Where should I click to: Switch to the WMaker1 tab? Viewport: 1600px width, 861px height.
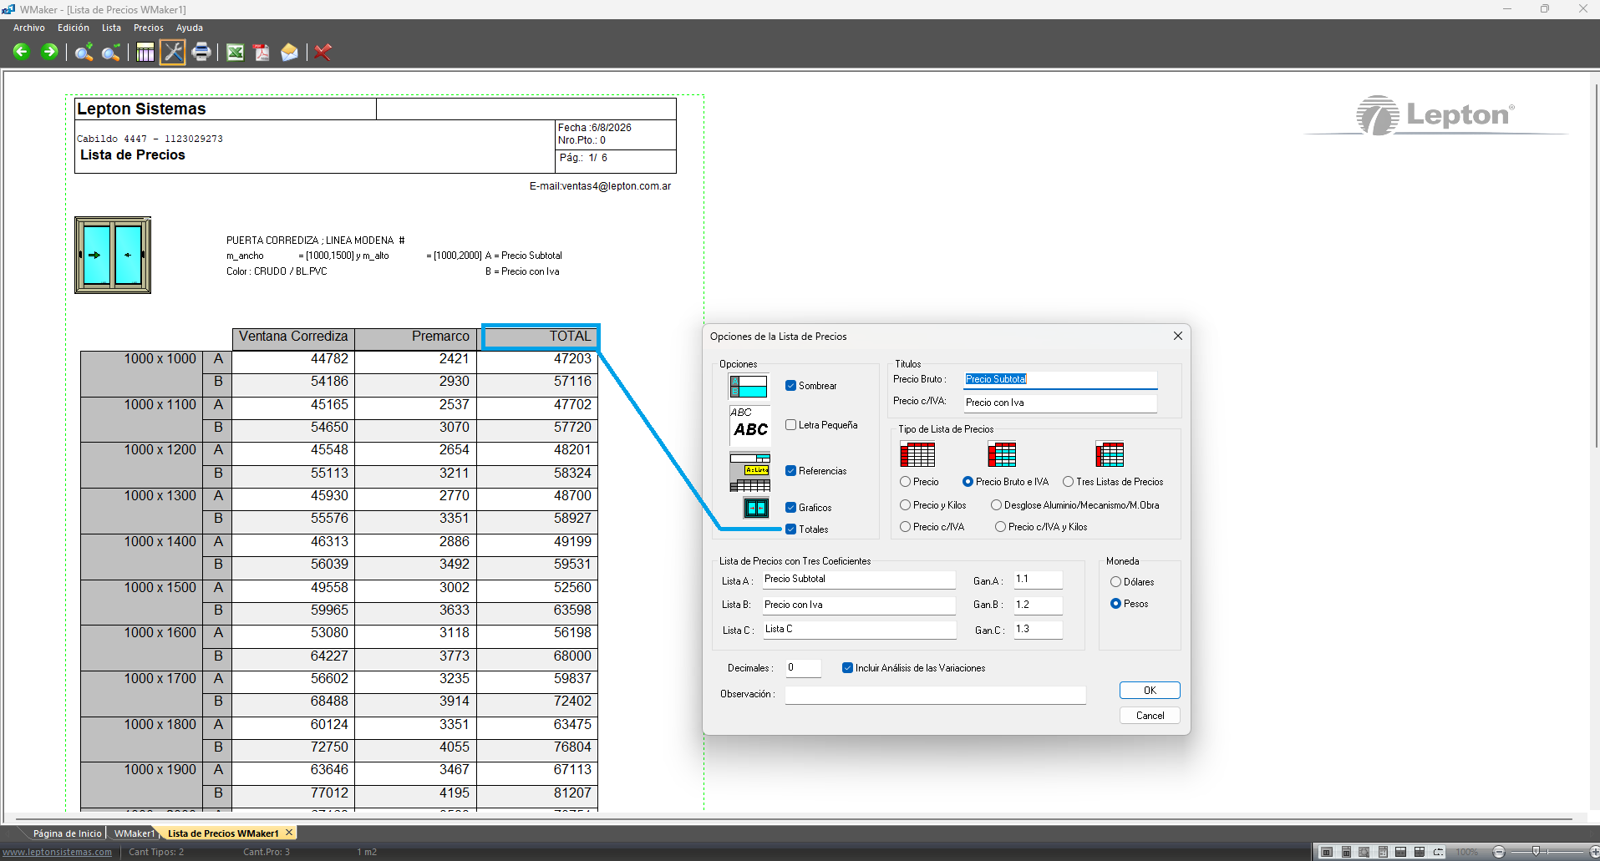(x=135, y=833)
